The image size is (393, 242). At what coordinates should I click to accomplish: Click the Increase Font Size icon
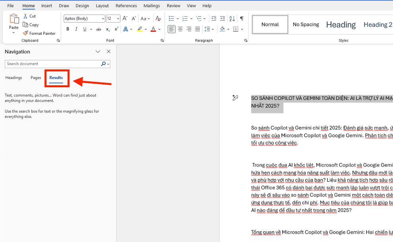125,19
